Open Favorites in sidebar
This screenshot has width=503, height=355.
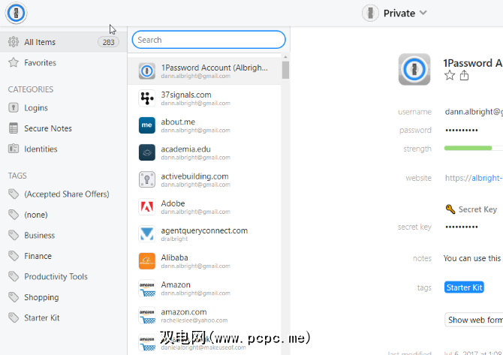pos(64,62)
